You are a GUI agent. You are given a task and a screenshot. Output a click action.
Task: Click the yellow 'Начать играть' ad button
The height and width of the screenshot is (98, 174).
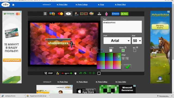(160, 27)
